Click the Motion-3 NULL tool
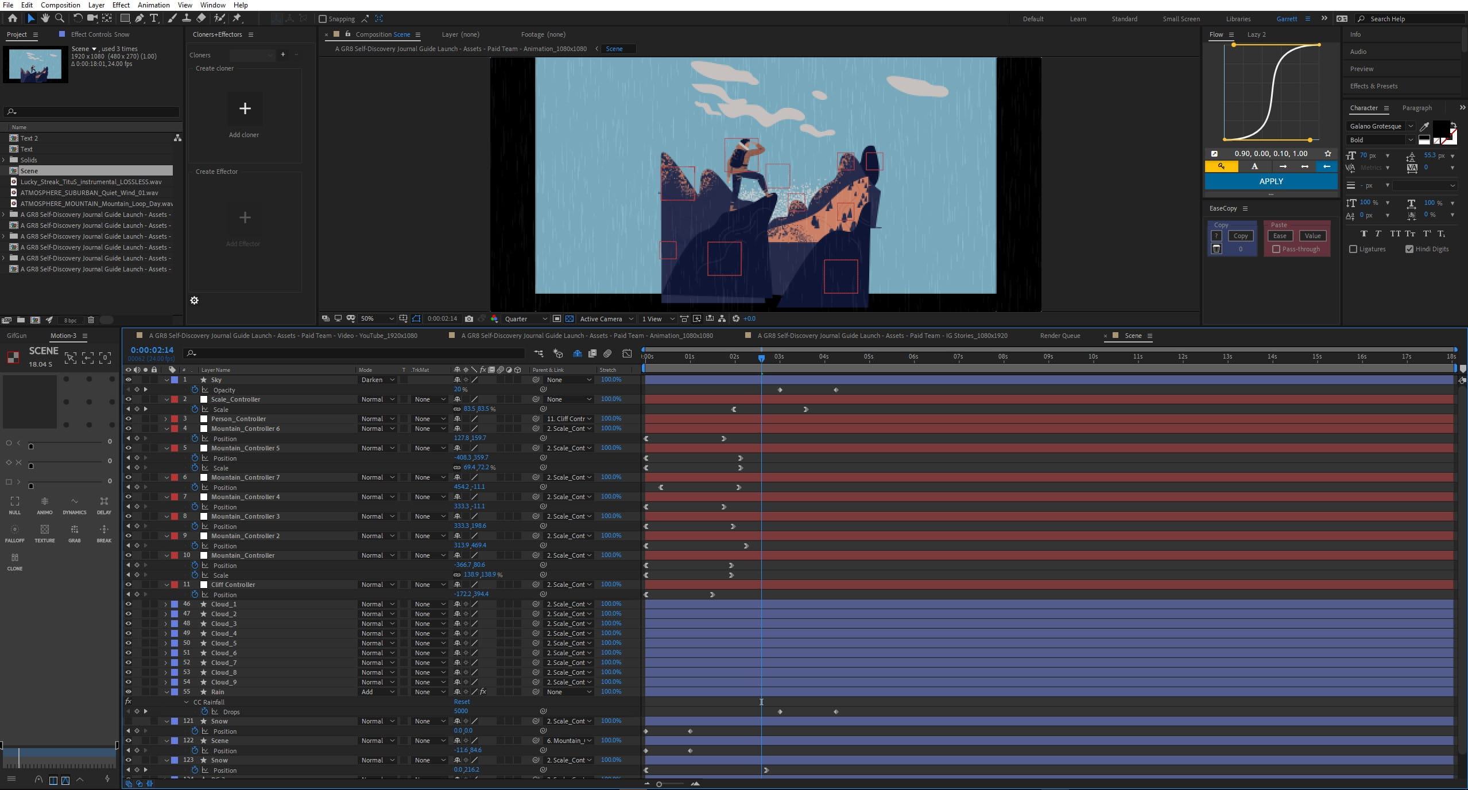The width and height of the screenshot is (1468, 790). [x=15, y=505]
